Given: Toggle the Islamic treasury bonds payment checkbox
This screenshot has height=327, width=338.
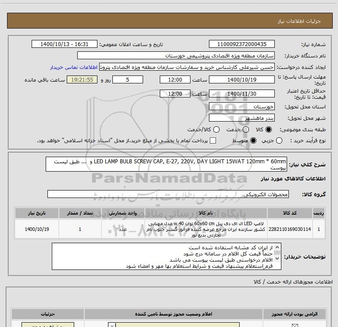Looking at the screenshot, I should coord(213,140).
